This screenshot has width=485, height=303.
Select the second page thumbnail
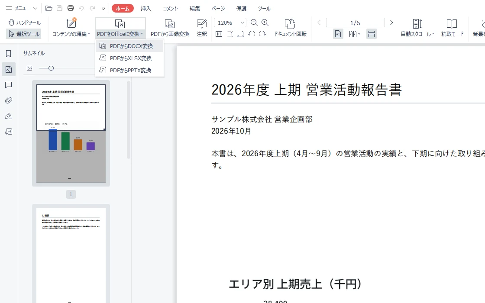71,254
